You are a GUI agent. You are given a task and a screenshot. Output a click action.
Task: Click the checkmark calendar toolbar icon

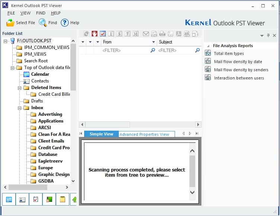pyautogui.click(x=103, y=34)
